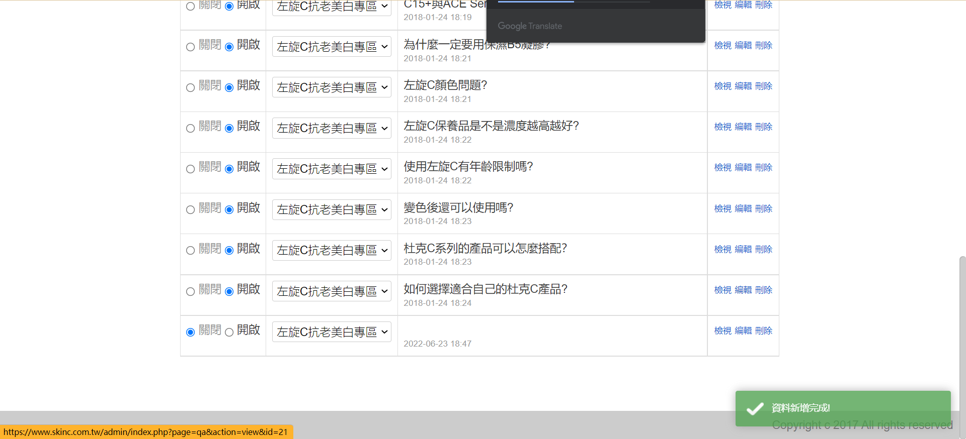Click the 左旋C顏色問題? question title
Screen dimensions: 966x439
445,85
